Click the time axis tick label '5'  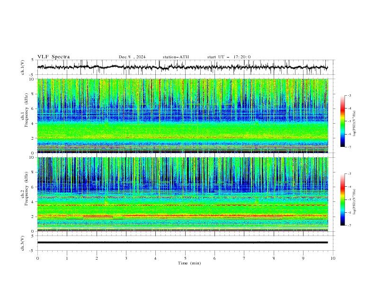(x=185, y=258)
